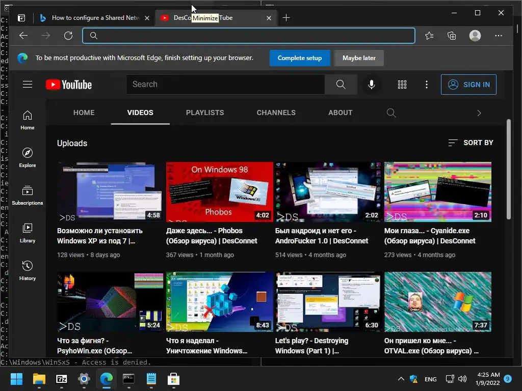Open Library in YouTube sidebar
The width and height of the screenshot is (522, 391).
[28, 233]
